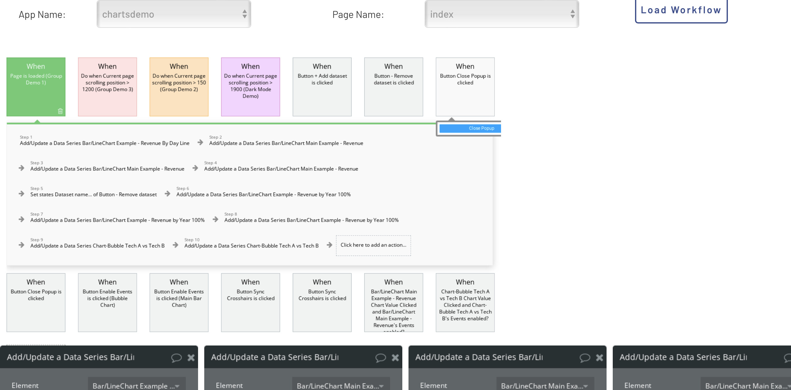The image size is (791, 390).
Task: Open comment bubble on first Add/Update panel
Action: pos(176,358)
